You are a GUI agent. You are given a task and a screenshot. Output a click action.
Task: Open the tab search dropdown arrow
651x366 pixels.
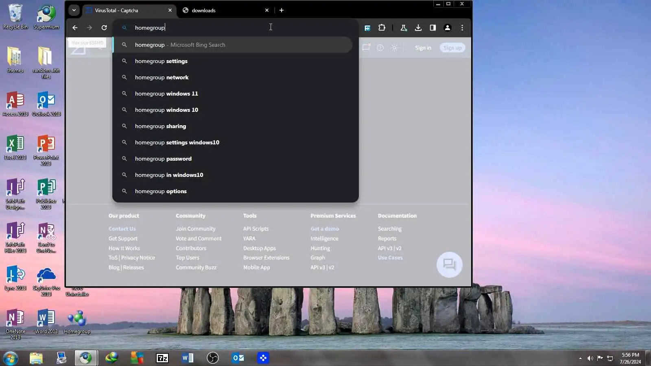click(x=74, y=10)
